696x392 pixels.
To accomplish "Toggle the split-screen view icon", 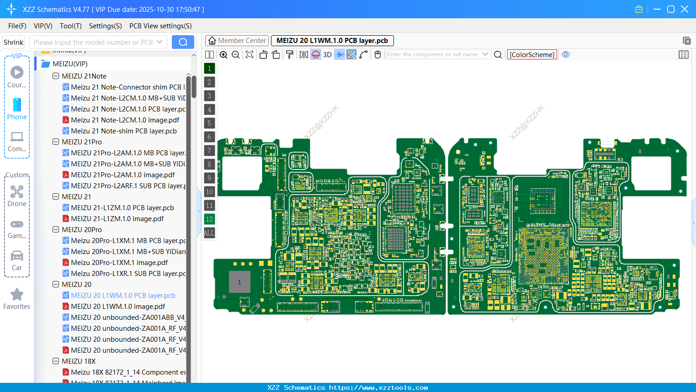I will click(209, 54).
